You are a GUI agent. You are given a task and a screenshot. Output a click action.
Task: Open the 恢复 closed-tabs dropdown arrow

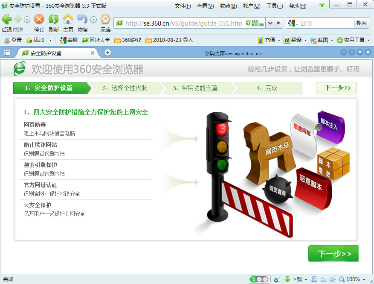click(x=93, y=19)
